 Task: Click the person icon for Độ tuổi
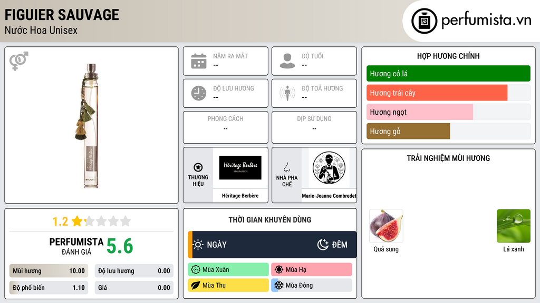(287, 61)
